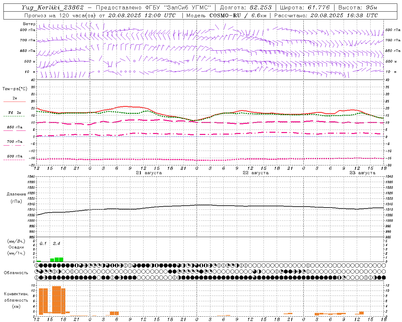This screenshot has width=402, height=322.
Task: Click the Долгота: 82.253 value
Action: click(246, 8)
